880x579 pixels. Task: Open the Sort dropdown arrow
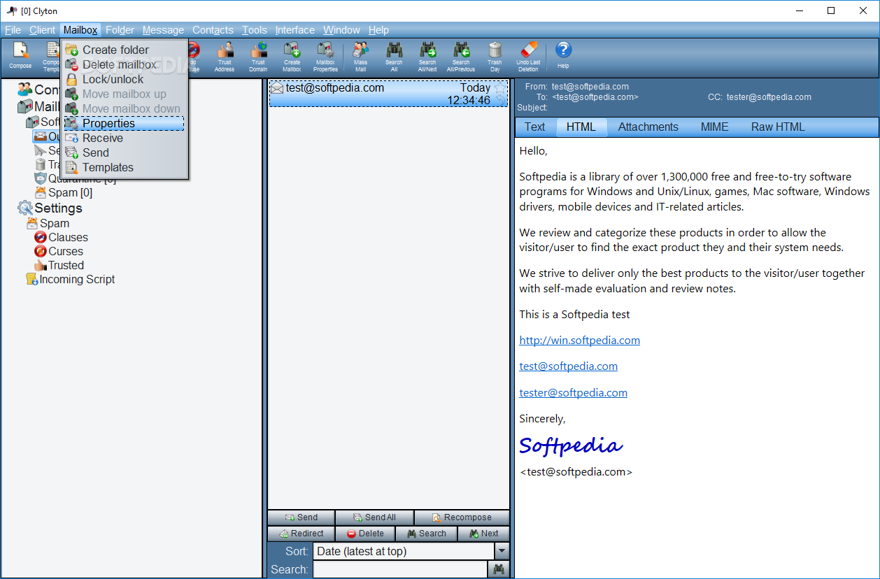[x=501, y=552]
